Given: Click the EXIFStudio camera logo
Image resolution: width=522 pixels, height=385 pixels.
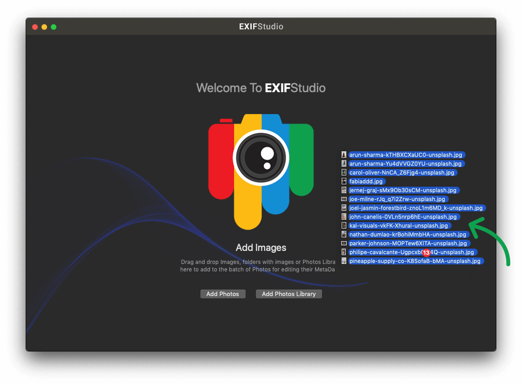Looking at the screenshot, I should 261,172.
